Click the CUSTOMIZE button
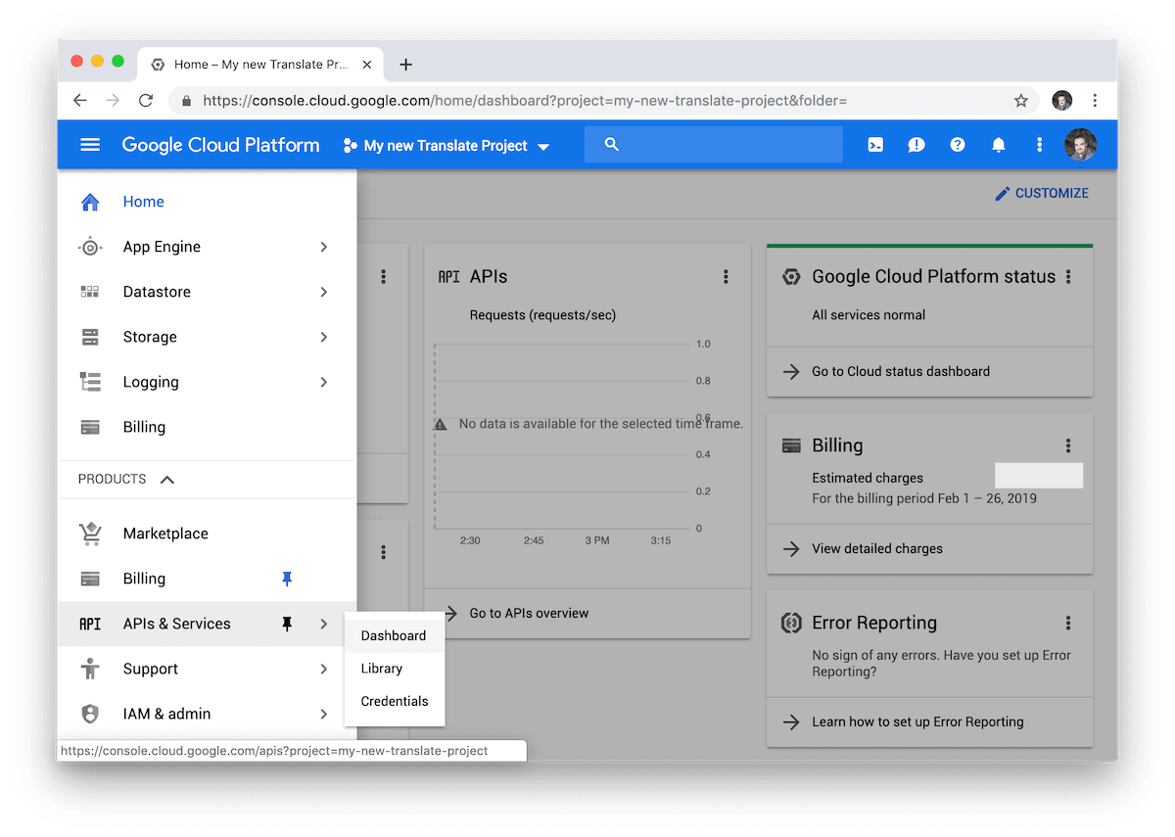1175x837 pixels. (x=1042, y=193)
